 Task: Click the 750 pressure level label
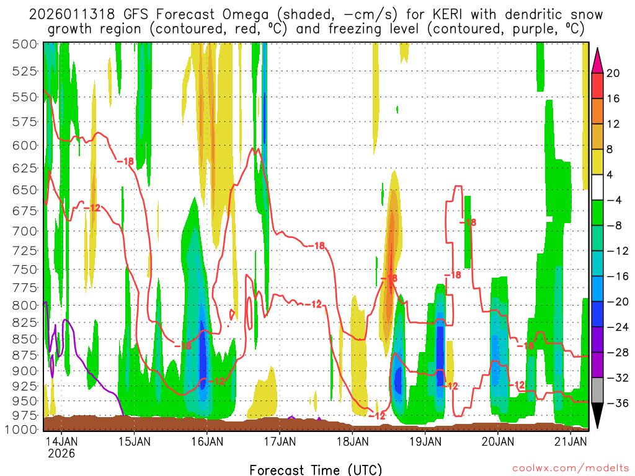pos(25,269)
